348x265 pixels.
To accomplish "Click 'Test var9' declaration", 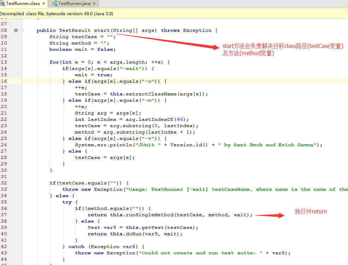I will 102,228.
